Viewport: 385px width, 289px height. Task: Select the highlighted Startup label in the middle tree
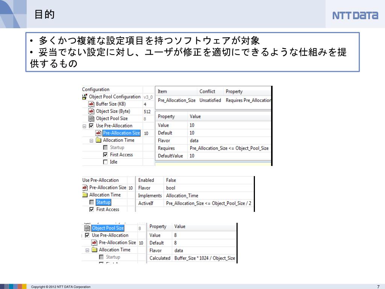tap(103, 202)
